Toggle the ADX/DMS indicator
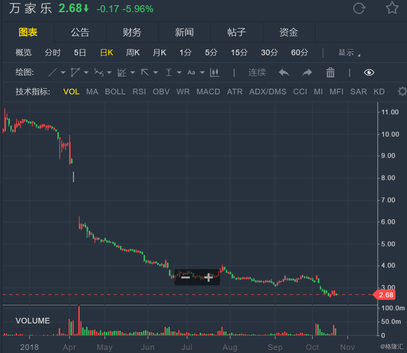Viewport: 407px width, 353px height. point(267,92)
